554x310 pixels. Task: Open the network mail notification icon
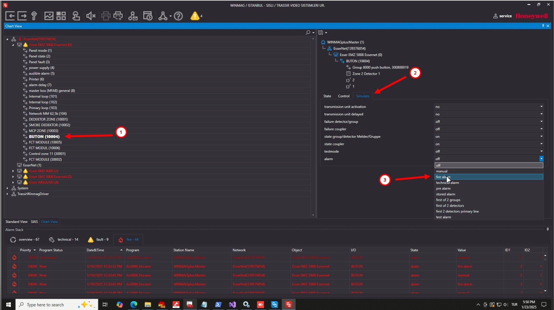point(133,16)
